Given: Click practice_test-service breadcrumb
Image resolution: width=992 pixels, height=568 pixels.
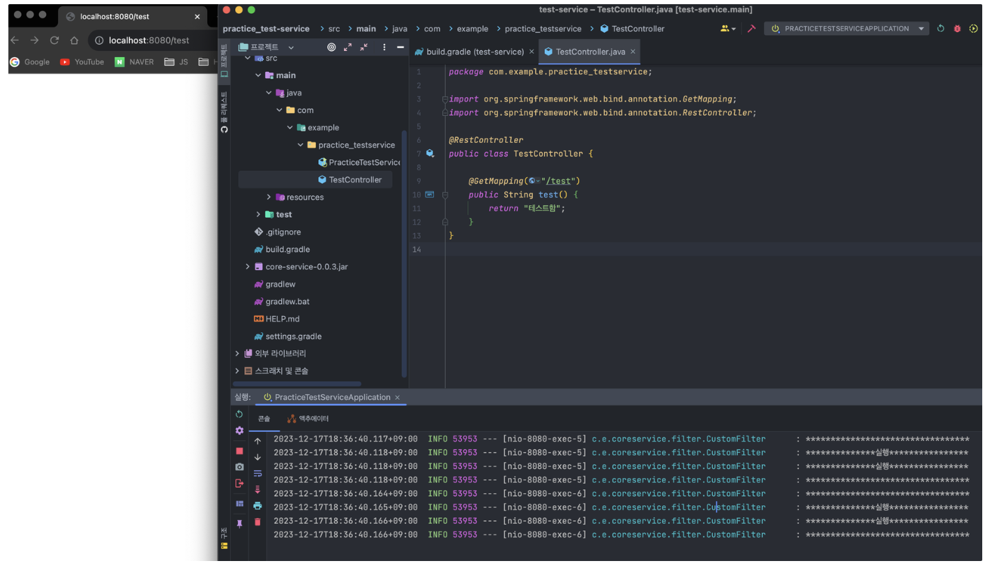Looking at the screenshot, I should [266, 29].
